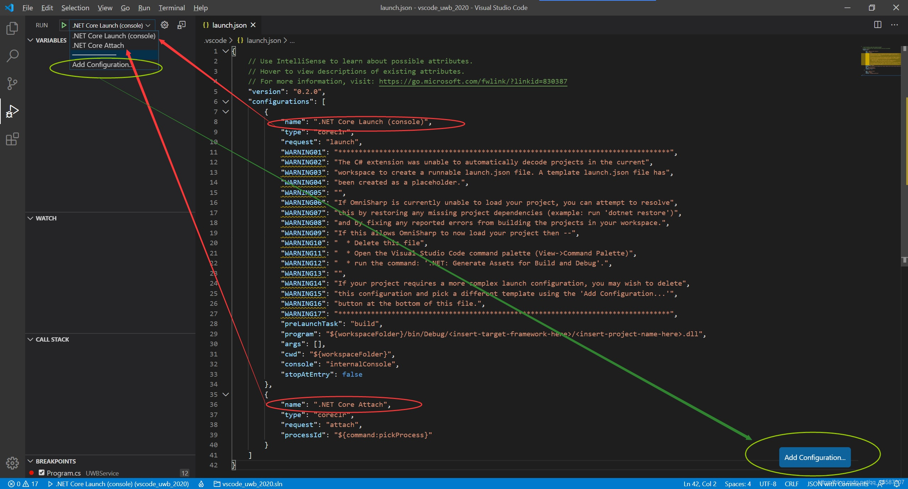Select the .NET Core Attach dropdown entry
The width and height of the screenshot is (908, 489).
98,45
